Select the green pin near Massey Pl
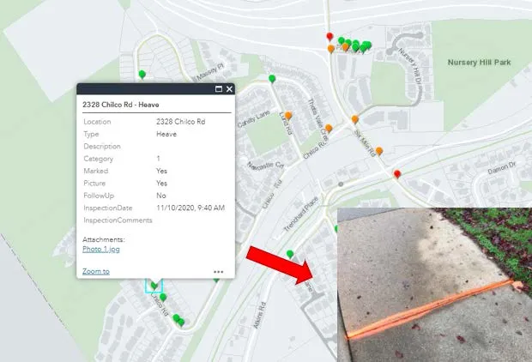 142,75
